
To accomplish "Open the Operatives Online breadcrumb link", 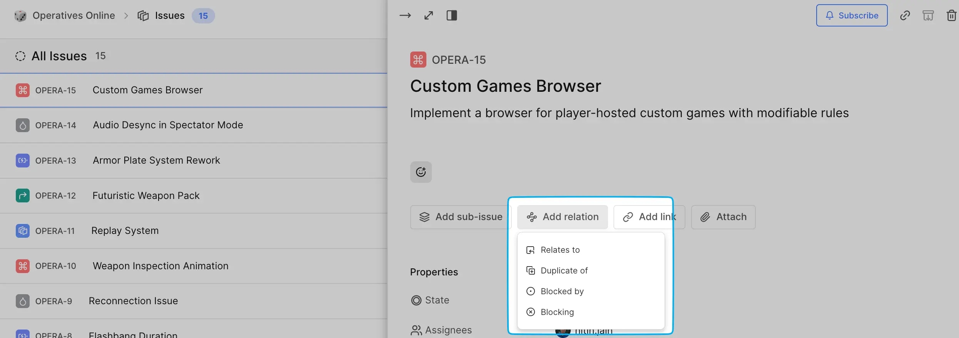I will point(74,16).
